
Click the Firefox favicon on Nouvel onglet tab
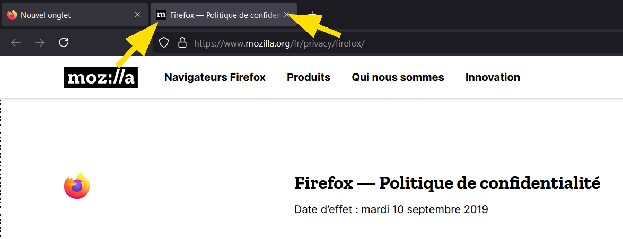[x=12, y=15]
